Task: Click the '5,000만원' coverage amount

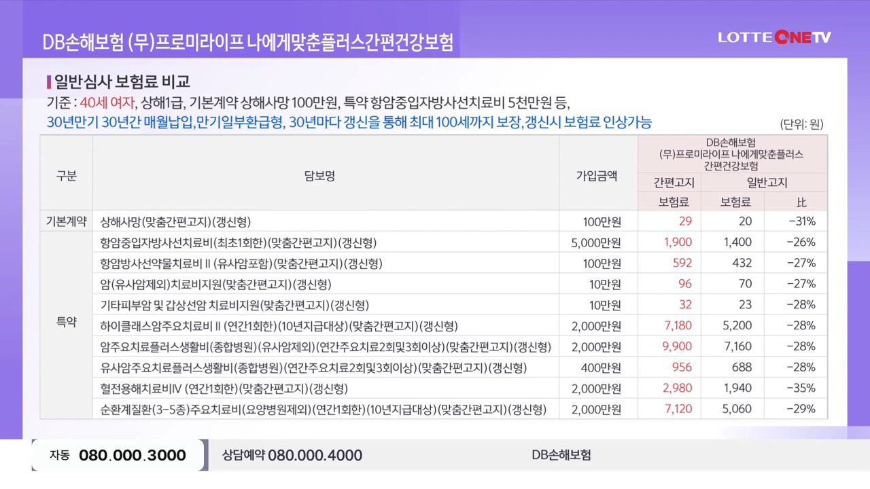Action: (x=596, y=242)
